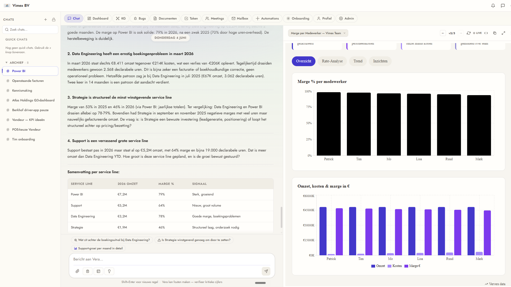Viewport: 511px width, 287px height.
Task: Click the hash icon beside Kennismaking
Action: click(x=8, y=91)
